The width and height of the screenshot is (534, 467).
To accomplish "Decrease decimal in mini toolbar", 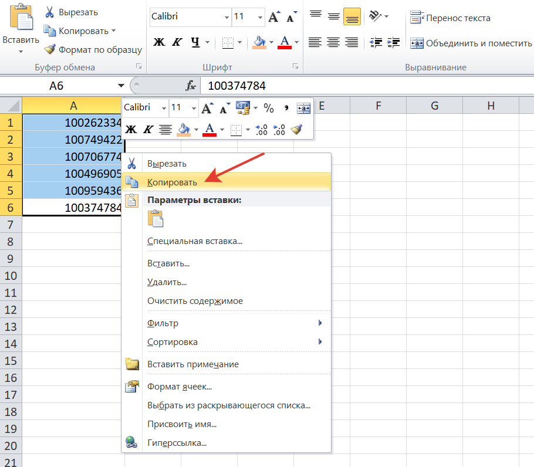I will [x=279, y=129].
